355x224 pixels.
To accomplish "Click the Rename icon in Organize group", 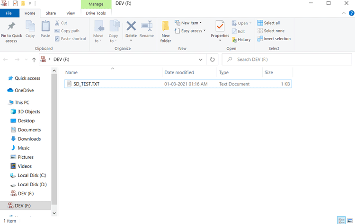I will (x=147, y=26).
